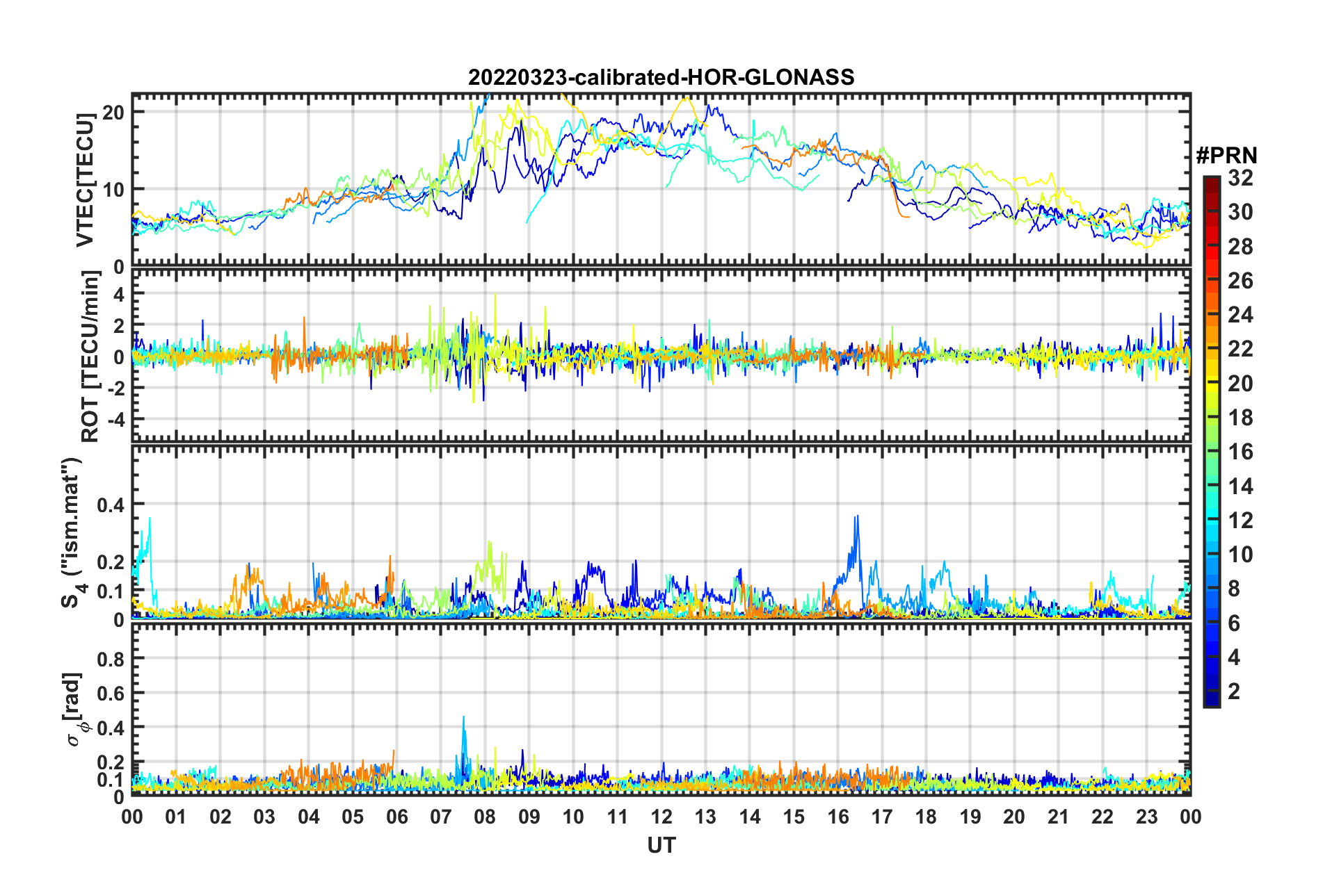The width and height of the screenshot is (1323, 884).
Task: Click the UT x-axis label
Action: pyautogui.click(x=661, y=845)
